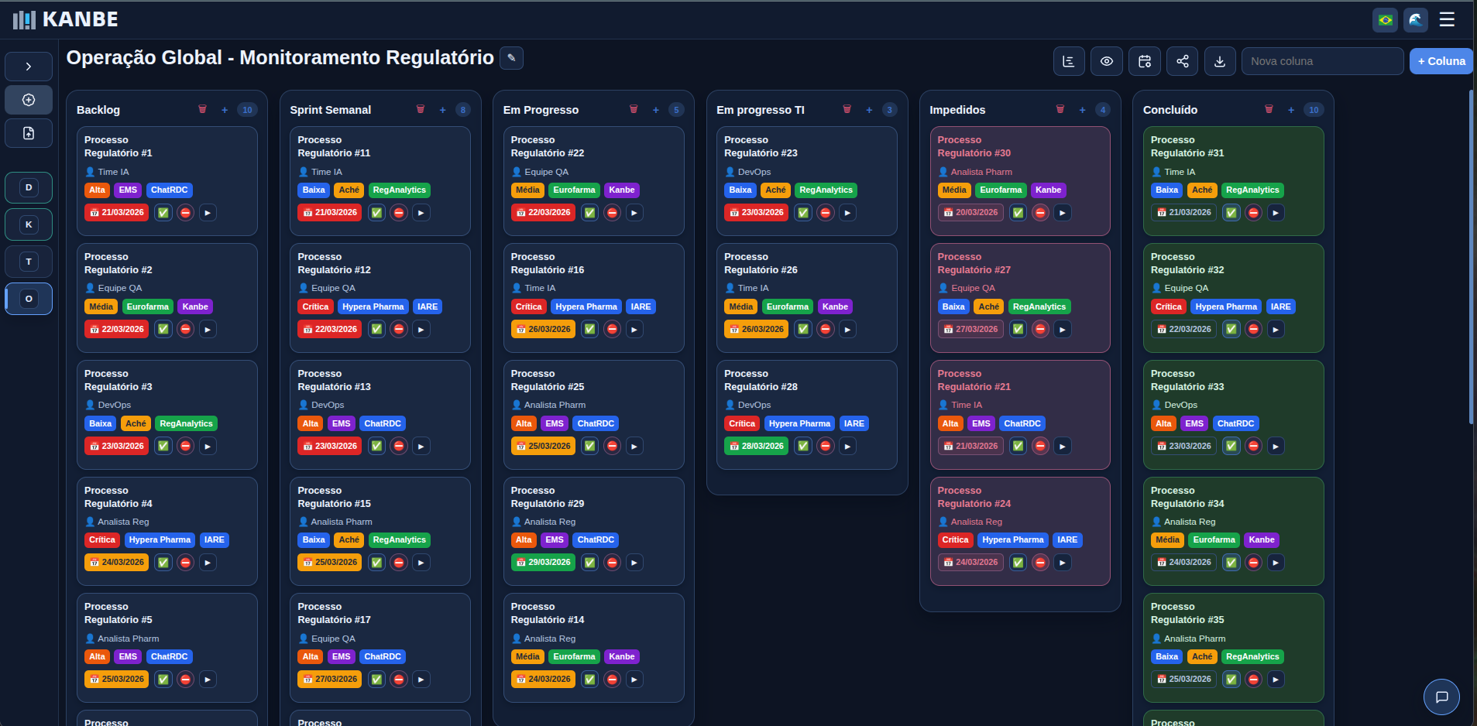Block Processo Regulatório #22 with the red icon
The image size is (1477, 726).
[612, 212]
